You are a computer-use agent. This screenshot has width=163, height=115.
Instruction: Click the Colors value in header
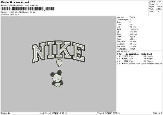click(157, 4)
